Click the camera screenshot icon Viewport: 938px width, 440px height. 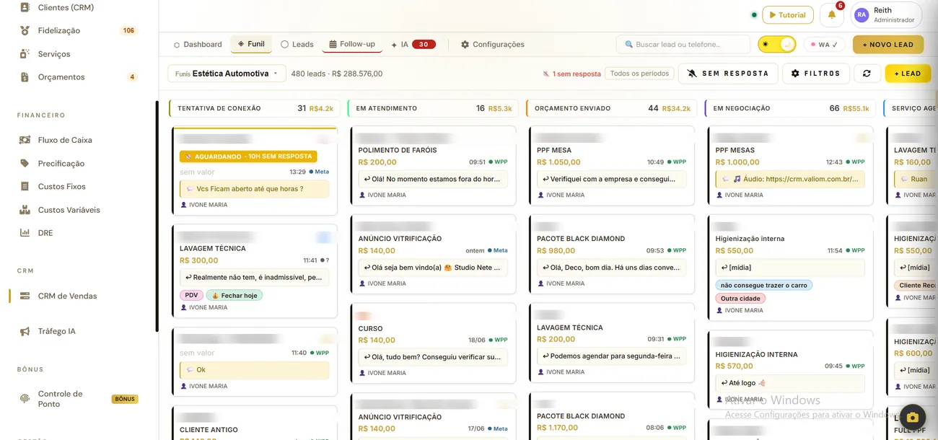pos(912,417)
